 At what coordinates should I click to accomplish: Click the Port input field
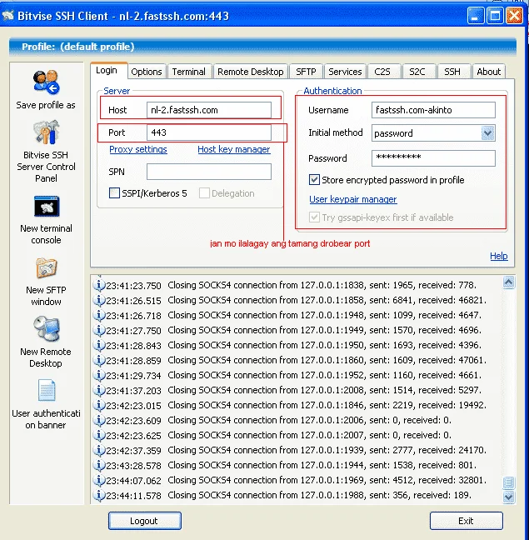(x=209, y=132)
